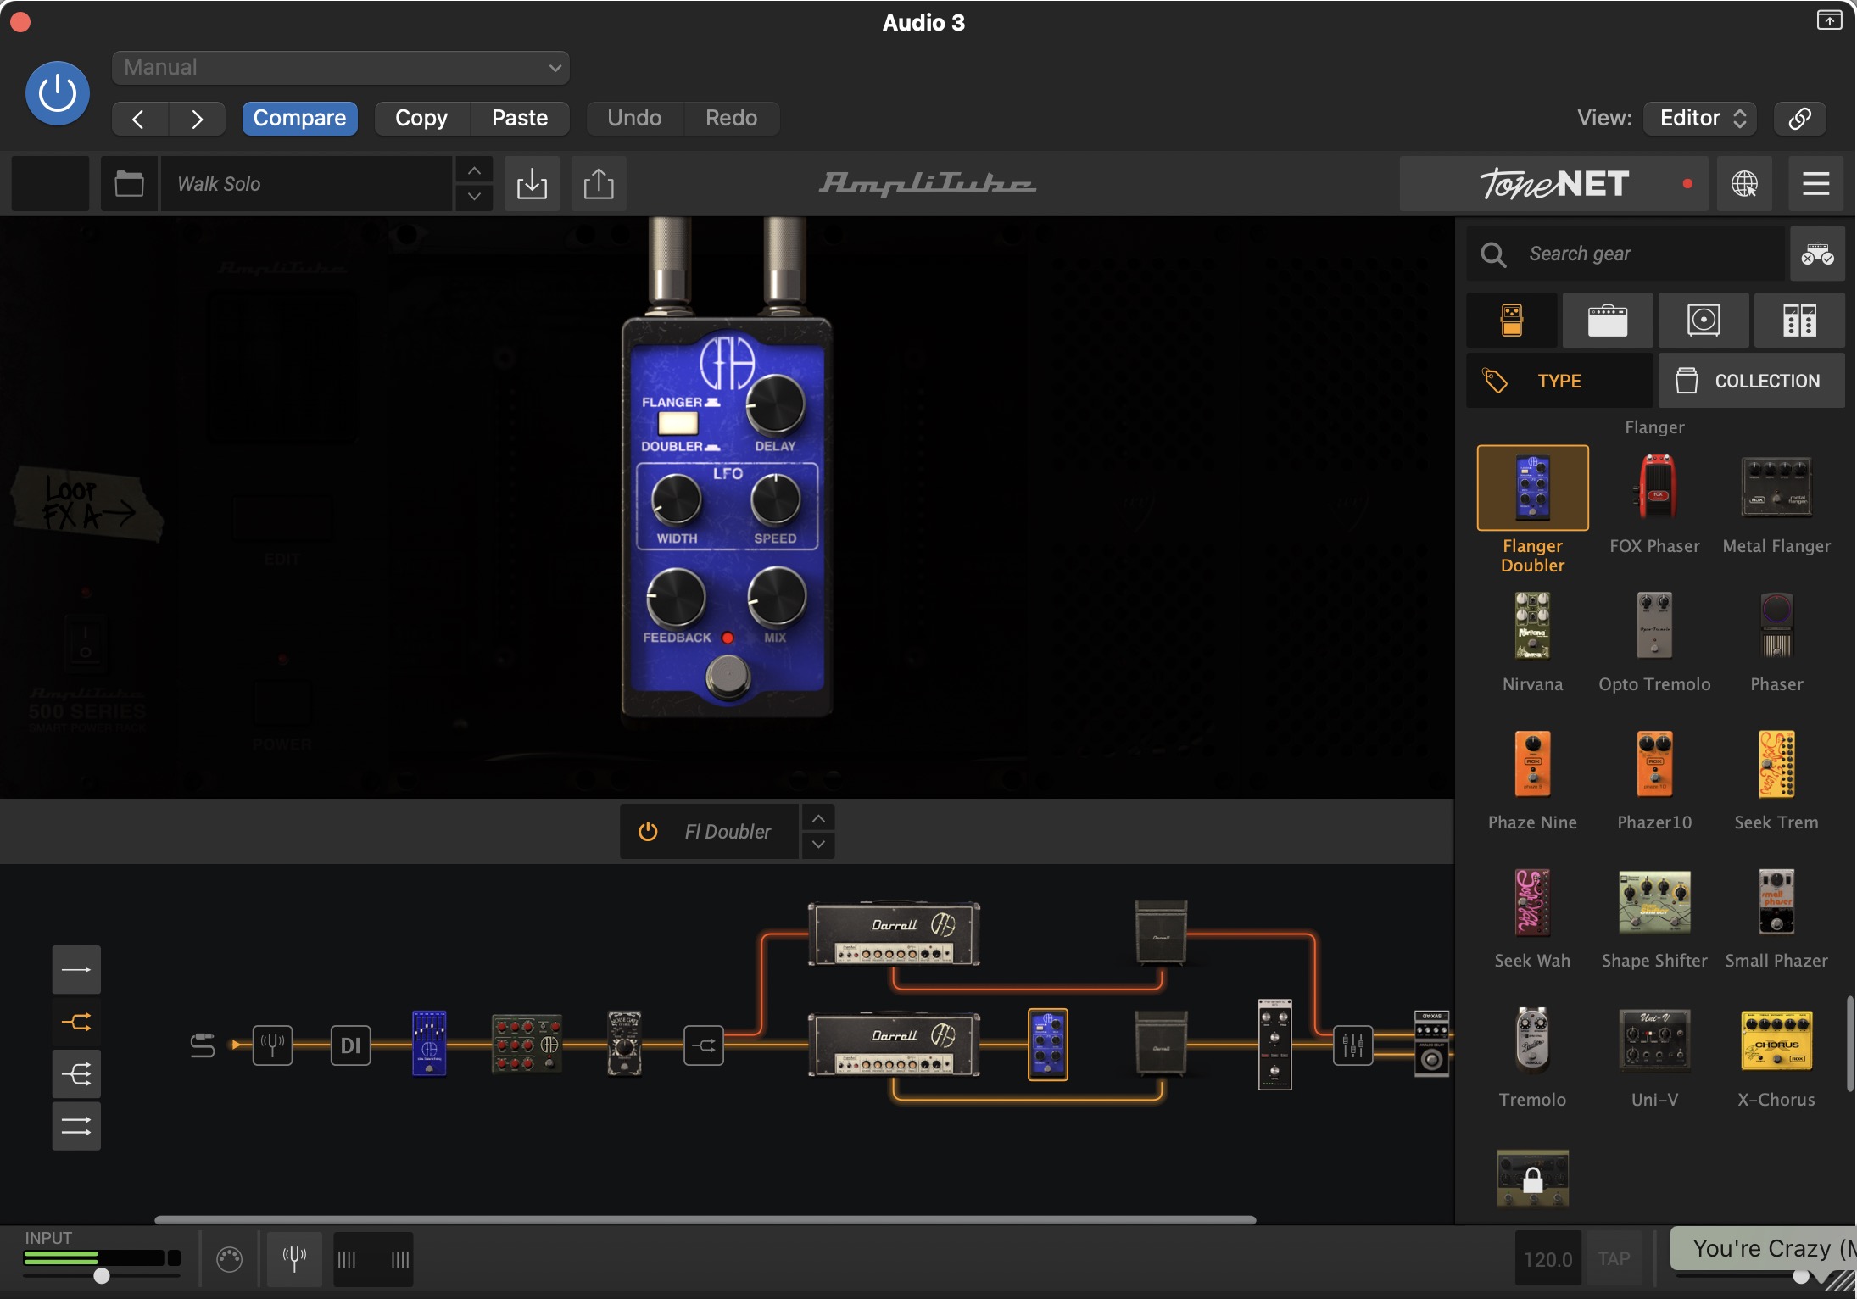The height and width of the screenshot is (1299, 1857).
Task: Switch to the TYPE filter tab
Action: tap(1559, 381)
